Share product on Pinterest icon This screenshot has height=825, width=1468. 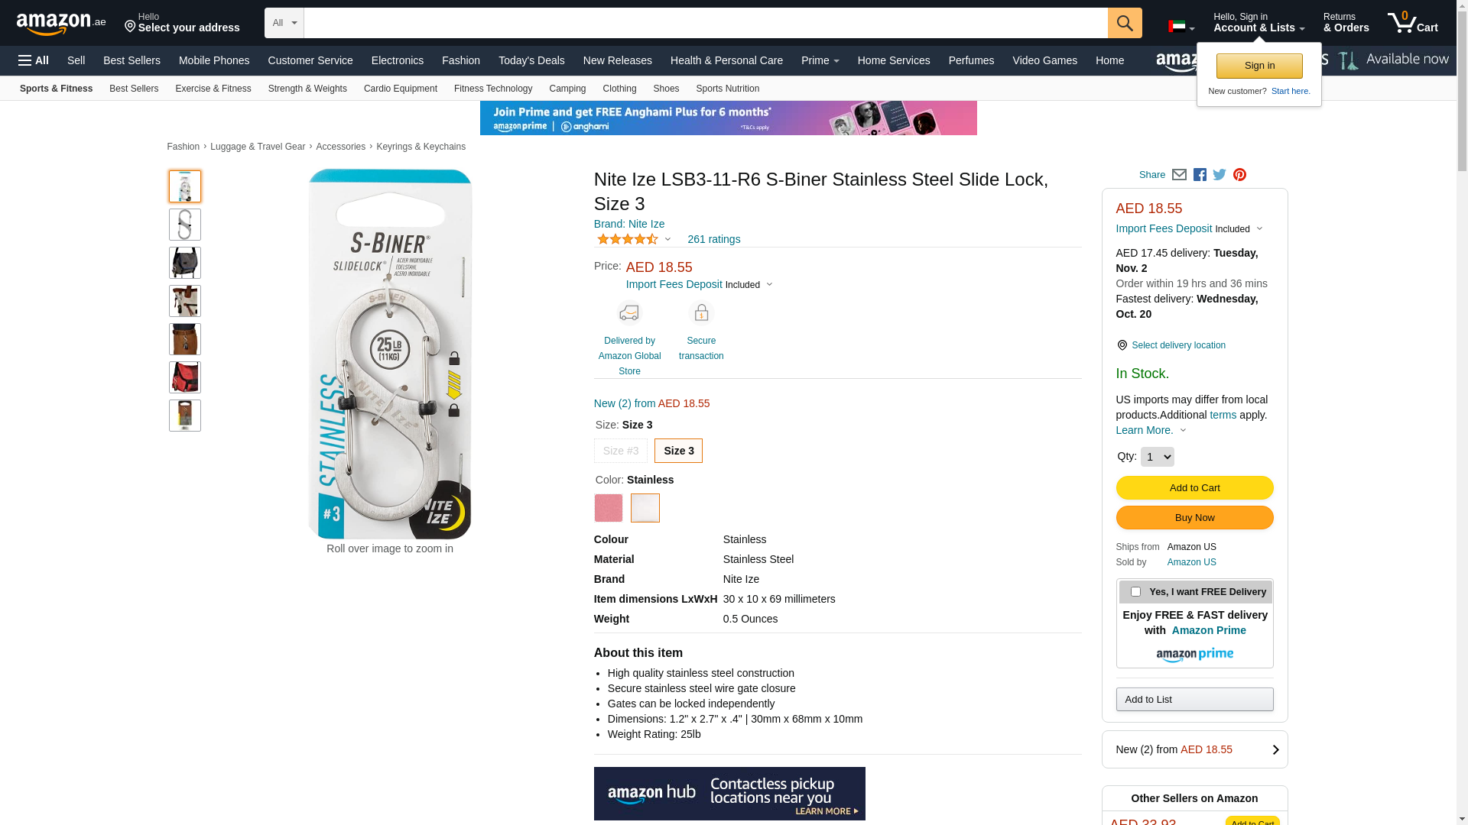pyautogui.click(x=1239, y=175)
